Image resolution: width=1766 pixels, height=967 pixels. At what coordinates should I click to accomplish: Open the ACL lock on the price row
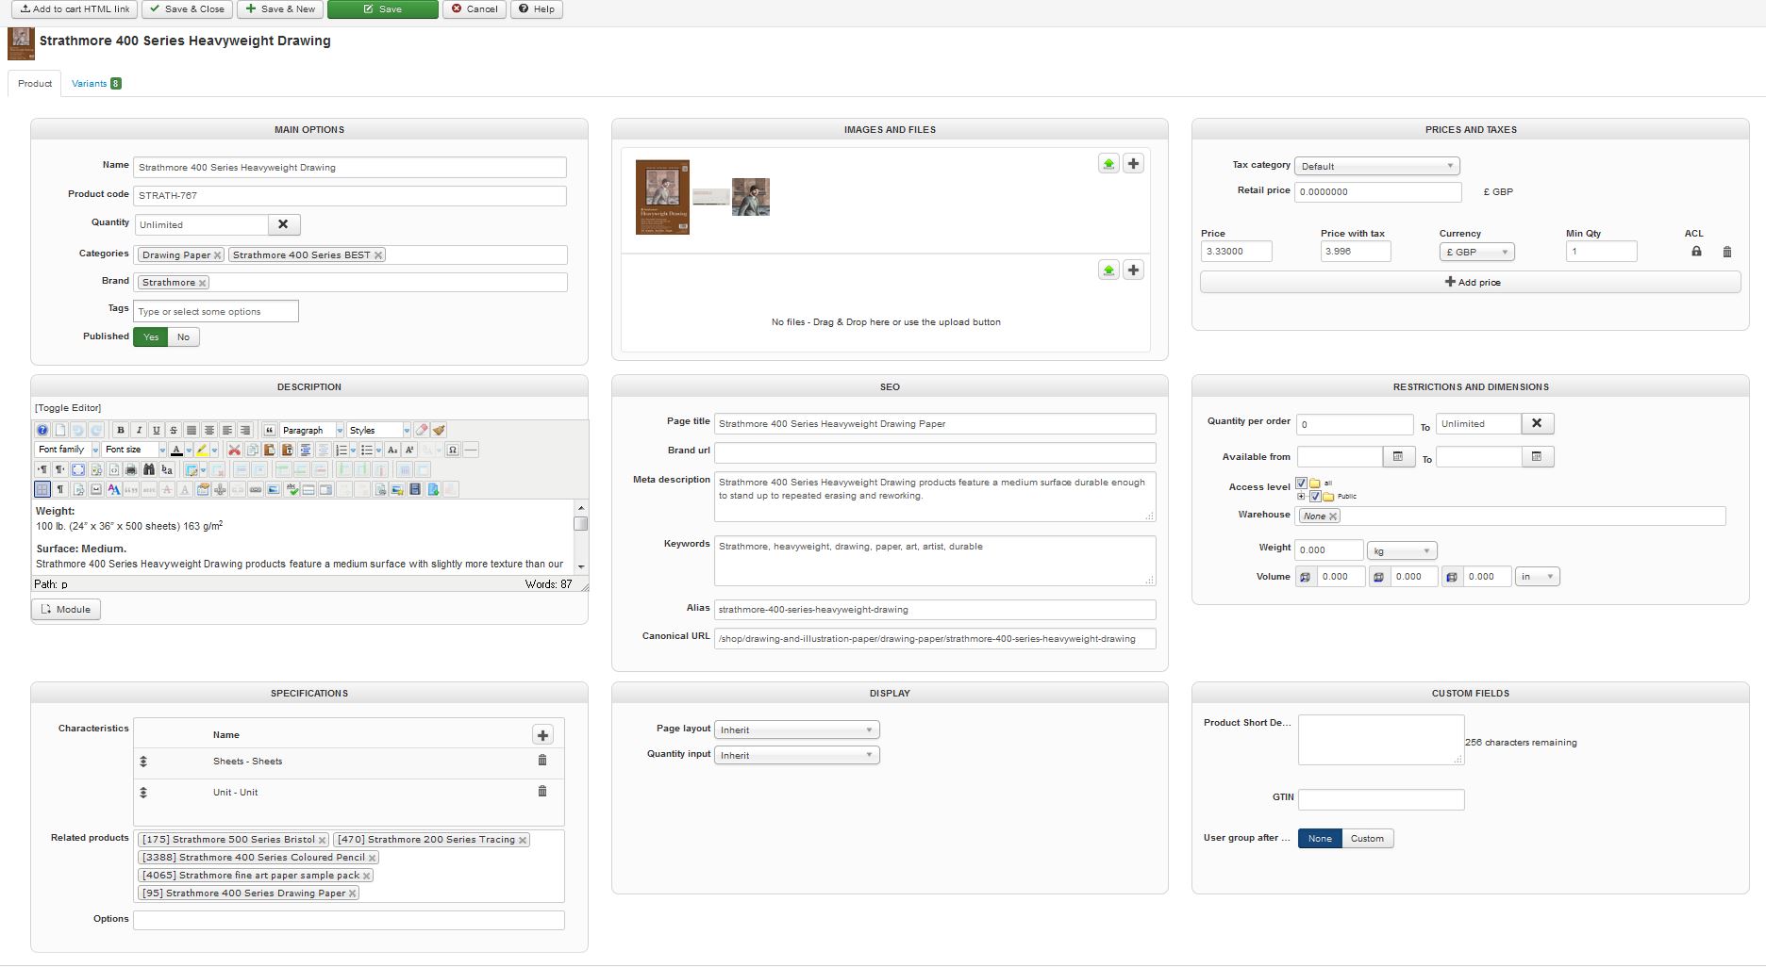click(x=1696, y=252)
